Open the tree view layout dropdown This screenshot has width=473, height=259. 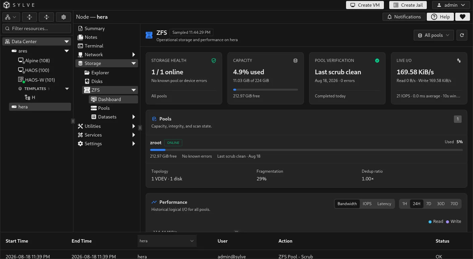click(11, 17)
